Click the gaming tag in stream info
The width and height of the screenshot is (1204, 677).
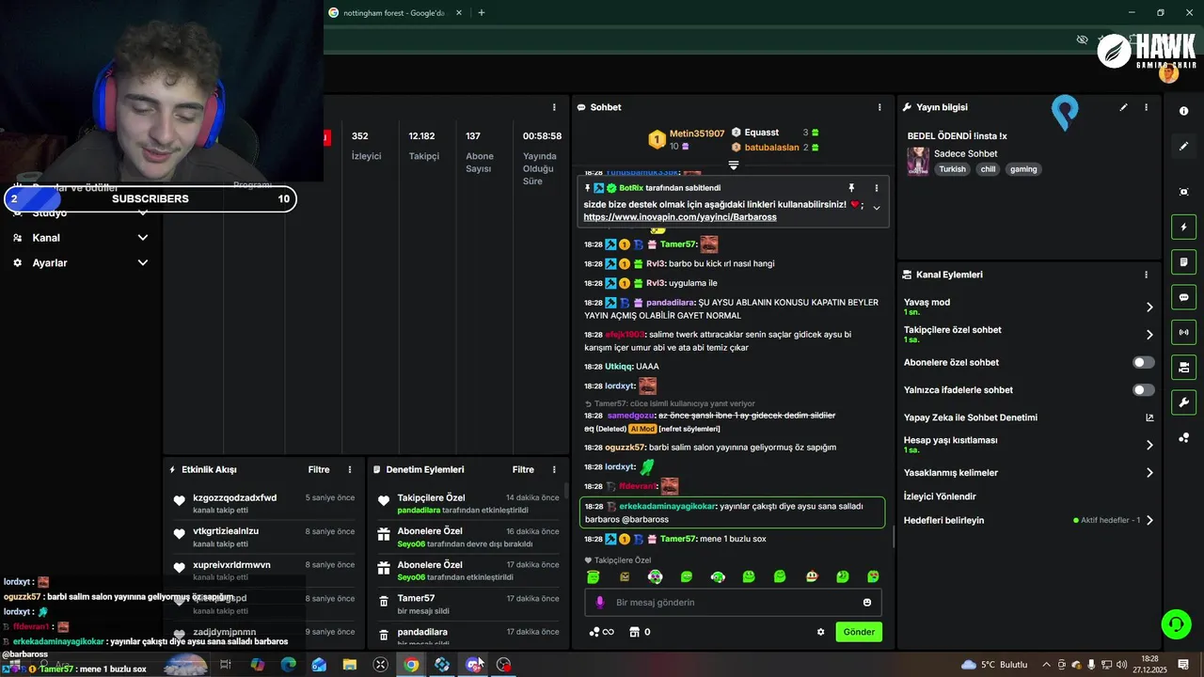click(1023, 169)
